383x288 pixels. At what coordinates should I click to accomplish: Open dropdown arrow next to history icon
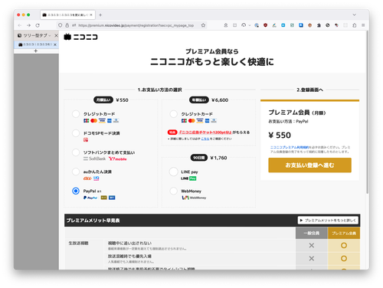[x=250, y=25]
